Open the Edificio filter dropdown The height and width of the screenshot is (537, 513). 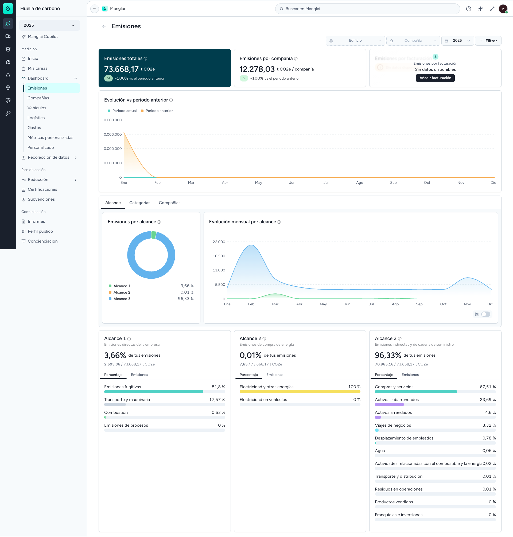click(355, 41)
